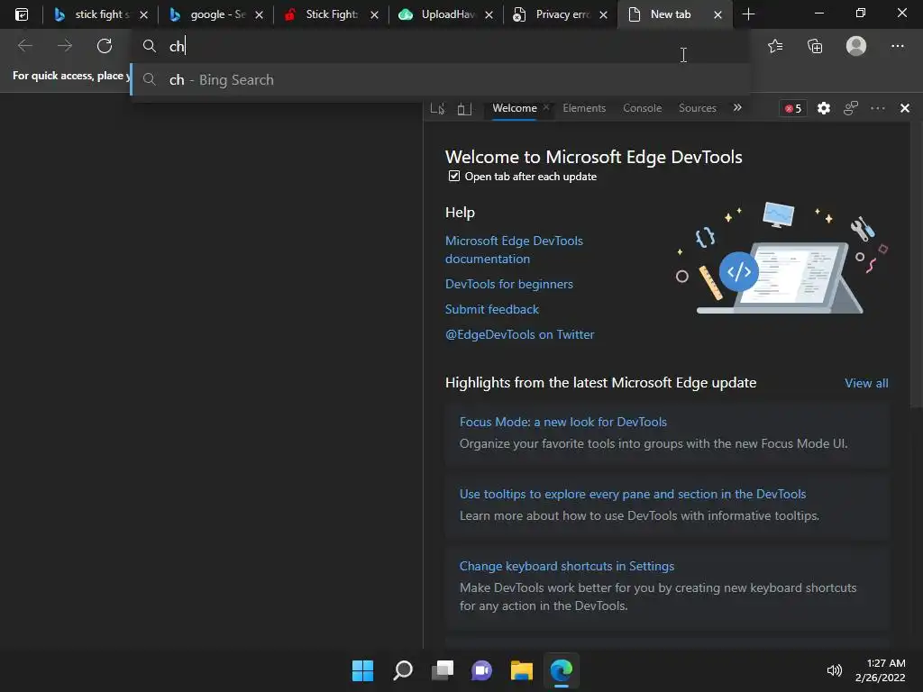Toggle Open tab after each update checkbox
Screen dimensions: 923x692
click(x=454, y=176)
